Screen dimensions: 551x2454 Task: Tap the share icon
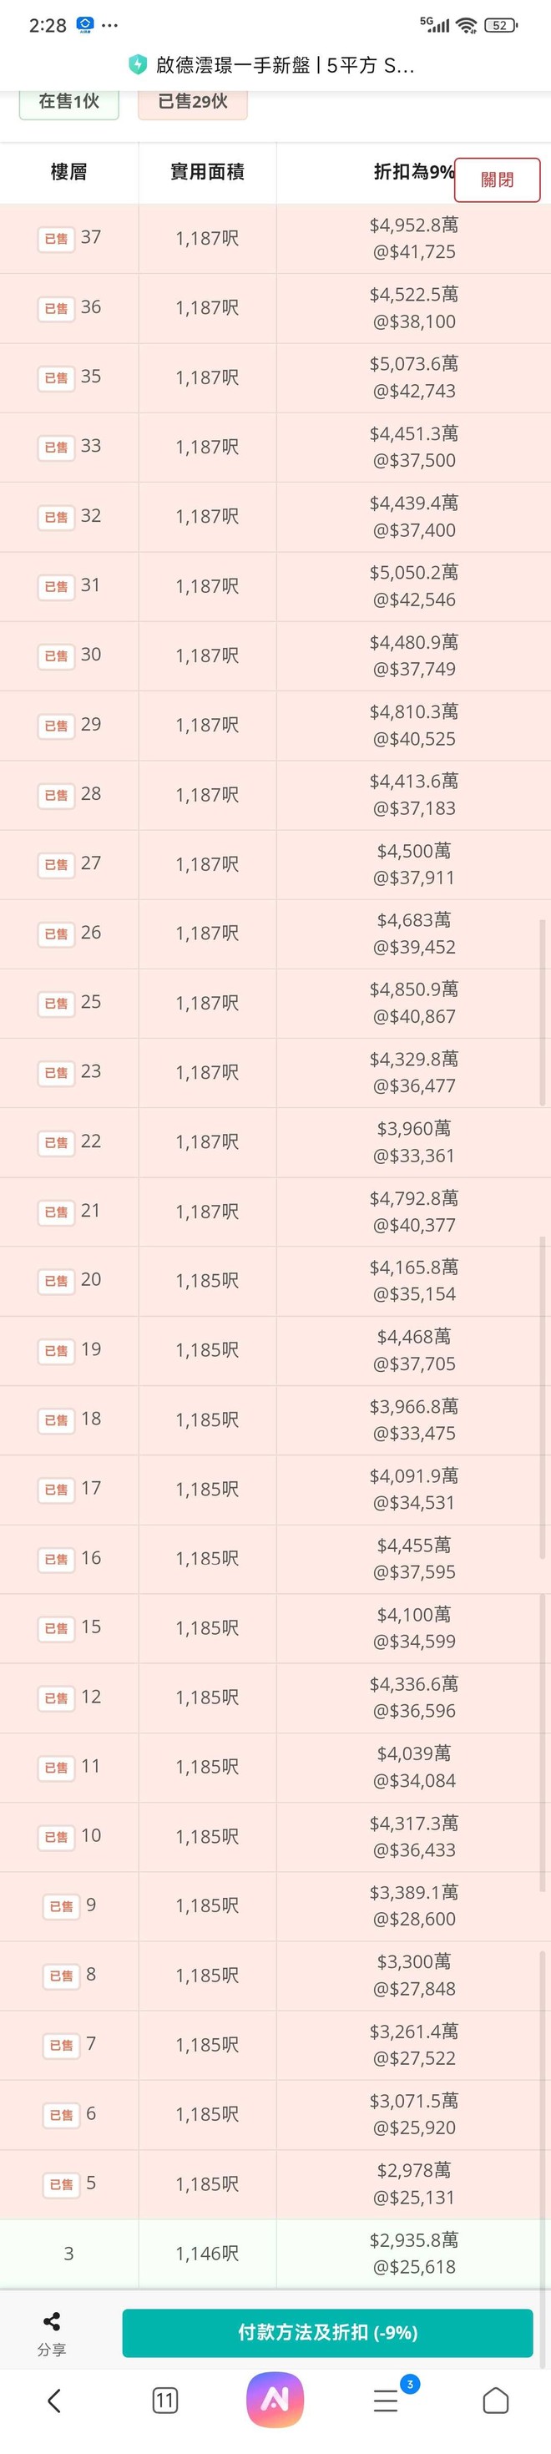pos(53,2321)
